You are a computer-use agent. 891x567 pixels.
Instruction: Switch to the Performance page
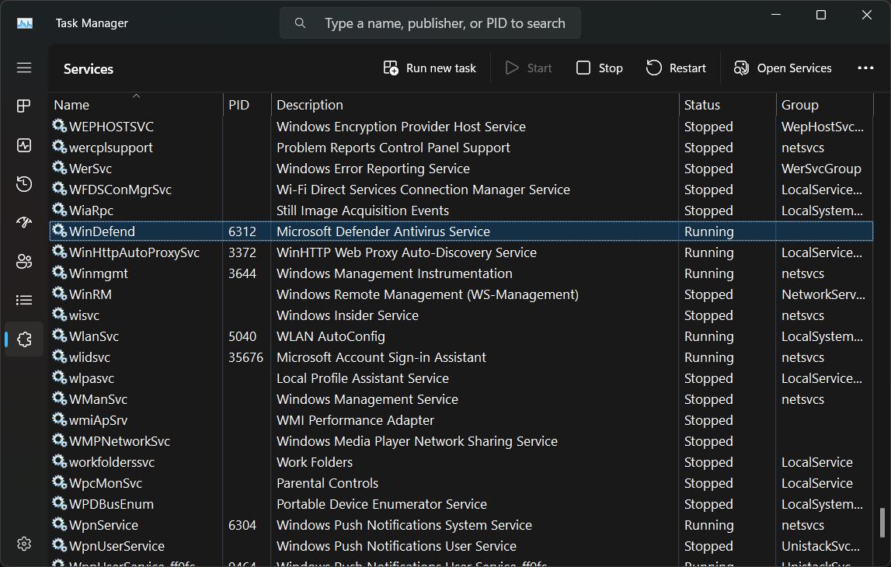point(23,144)
